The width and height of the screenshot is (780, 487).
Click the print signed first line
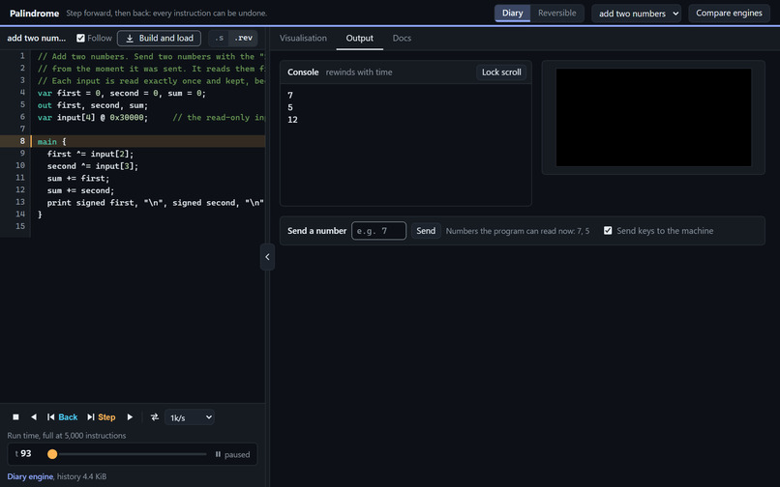pos(155,202)
